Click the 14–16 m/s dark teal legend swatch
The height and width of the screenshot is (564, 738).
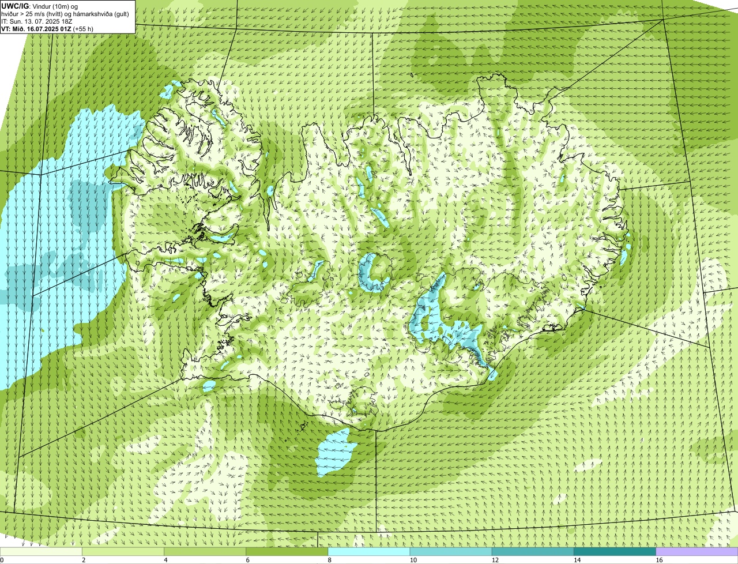(x=615, y=551)
